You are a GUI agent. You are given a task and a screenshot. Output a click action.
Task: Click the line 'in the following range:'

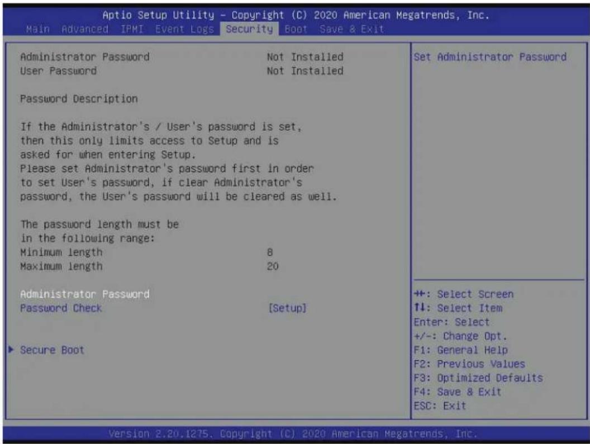pos(87,238)
